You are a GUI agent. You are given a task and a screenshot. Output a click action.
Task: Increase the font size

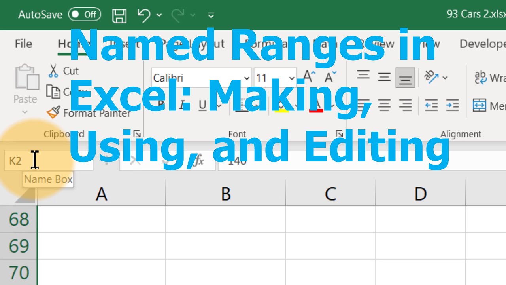[x=309, y=76]
